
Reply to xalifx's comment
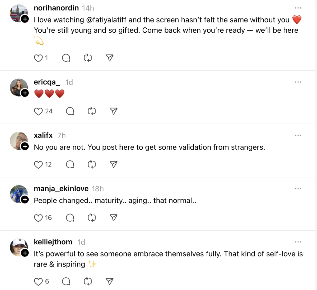click(70, 164)
